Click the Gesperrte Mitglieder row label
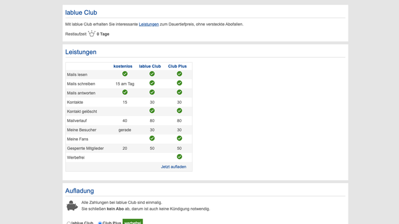This screenshot has width=399, height=224. [85, 148]
